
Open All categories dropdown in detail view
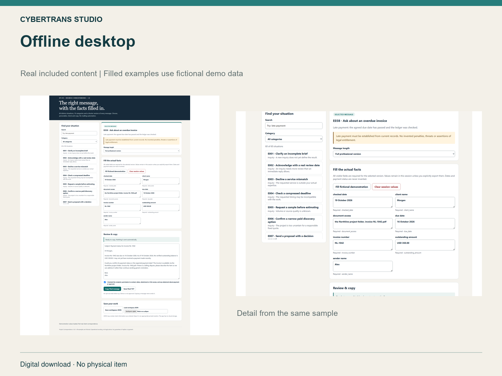(x=294, y=139)
